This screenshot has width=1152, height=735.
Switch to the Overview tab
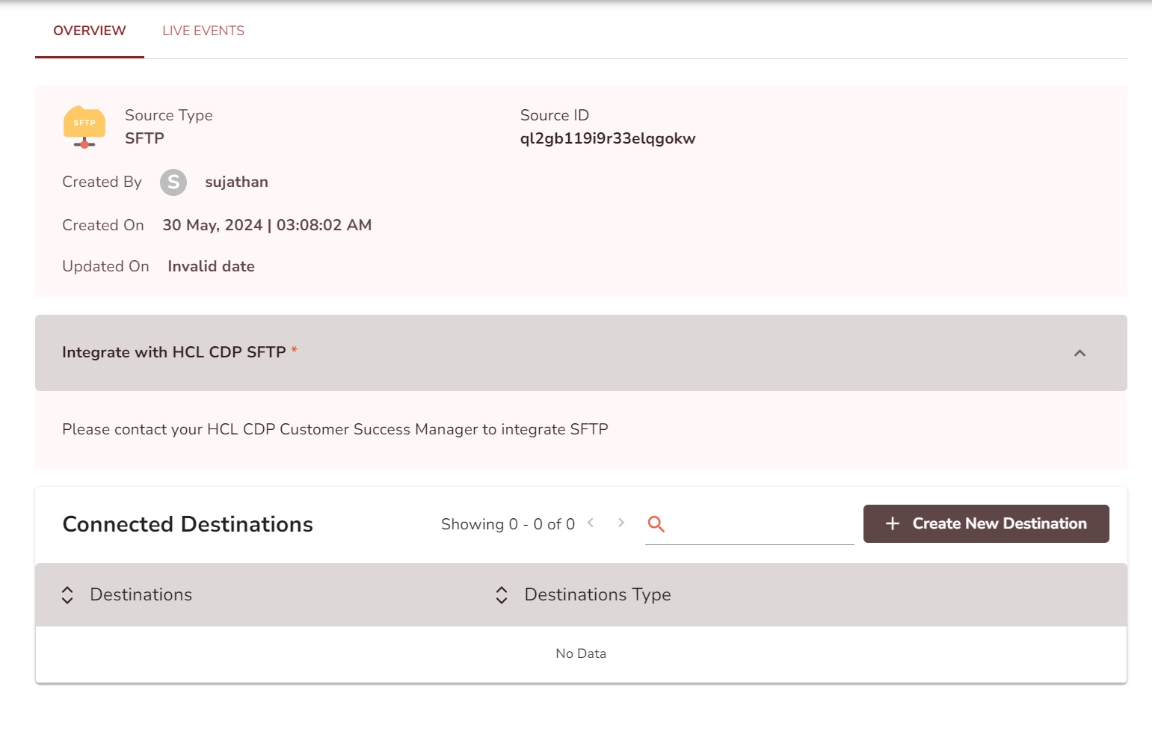tap(90, 31)
